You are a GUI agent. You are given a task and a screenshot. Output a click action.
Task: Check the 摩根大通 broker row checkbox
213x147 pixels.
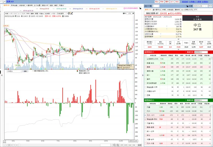coord(145,71)
